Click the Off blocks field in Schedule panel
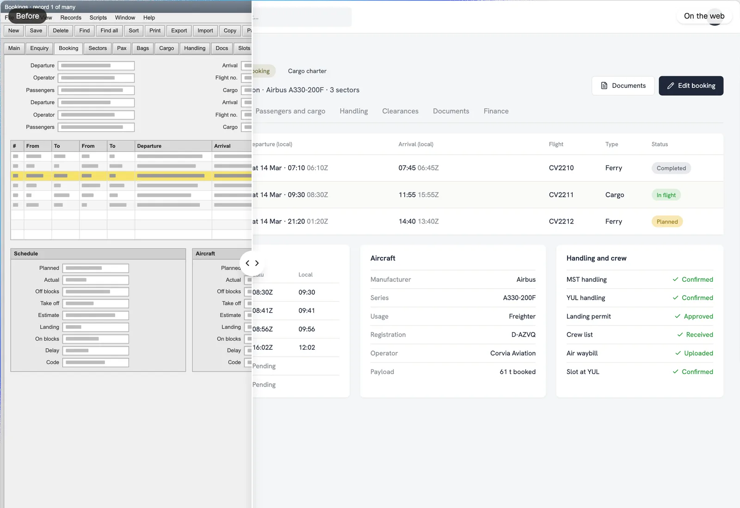740x508 pixels. pos(96,292)
